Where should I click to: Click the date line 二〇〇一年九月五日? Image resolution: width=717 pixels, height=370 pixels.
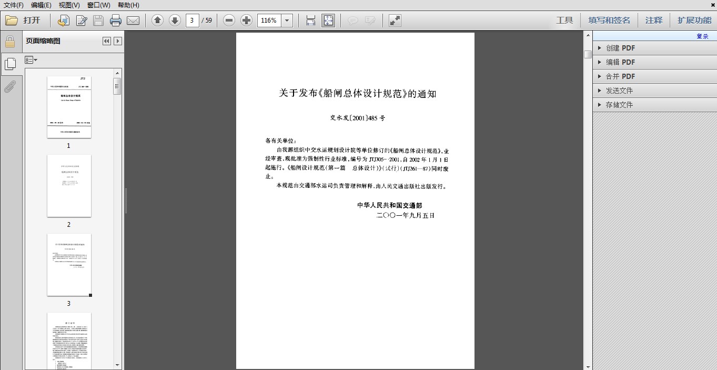pyautogui.click(x=406, y=215)
